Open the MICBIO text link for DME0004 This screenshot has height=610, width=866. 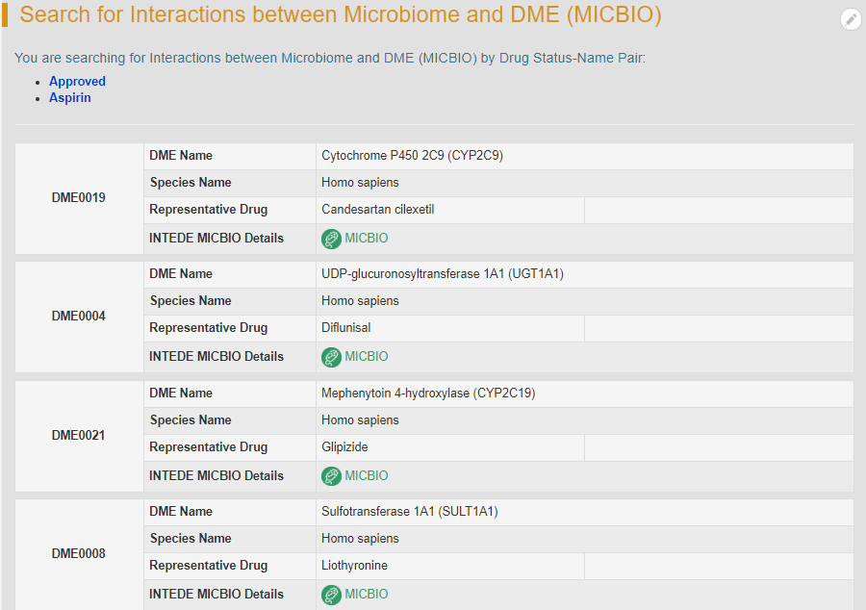[x=367, y=357]
